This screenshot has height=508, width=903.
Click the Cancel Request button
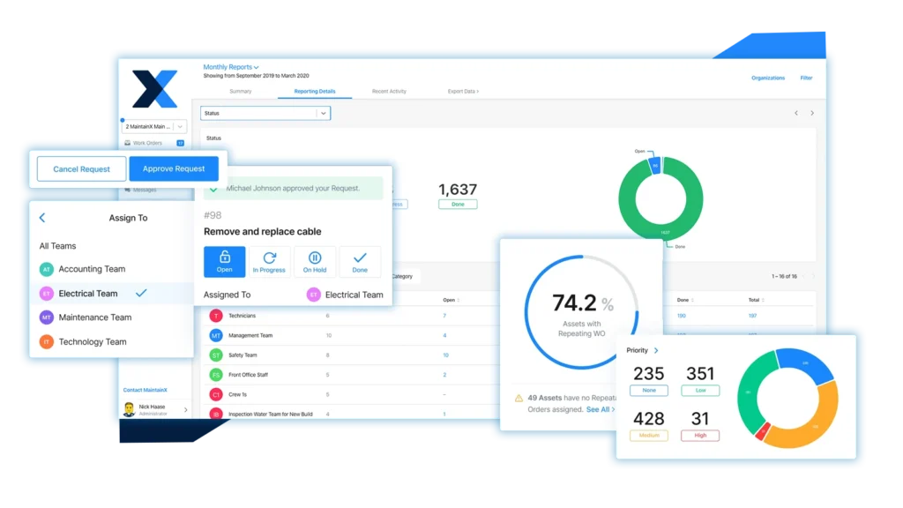point(82,168)
